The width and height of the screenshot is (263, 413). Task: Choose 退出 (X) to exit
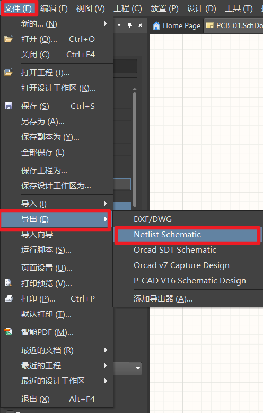pos(57,399)
